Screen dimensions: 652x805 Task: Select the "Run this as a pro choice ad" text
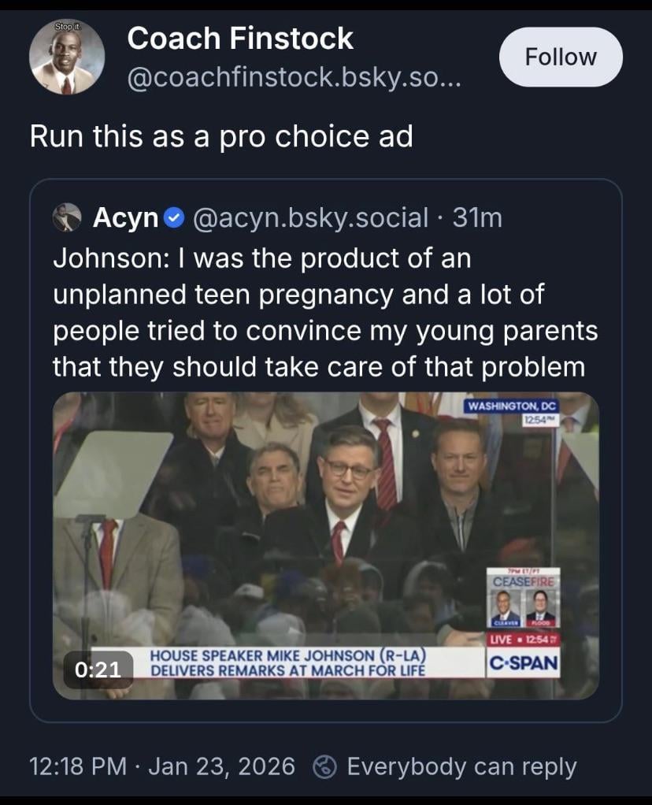pos(221,136)
